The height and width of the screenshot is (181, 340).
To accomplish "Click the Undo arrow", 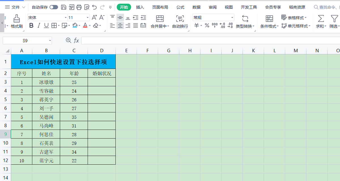I will 94,7.
